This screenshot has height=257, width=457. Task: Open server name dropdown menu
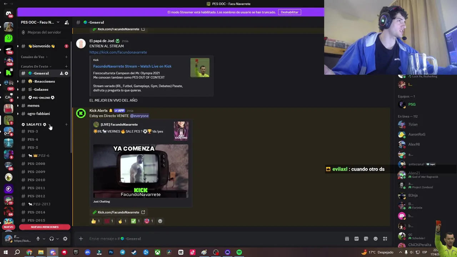[x=58, y=22]
